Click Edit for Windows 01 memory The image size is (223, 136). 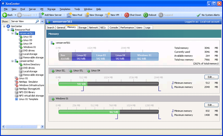tap(211, 105)
